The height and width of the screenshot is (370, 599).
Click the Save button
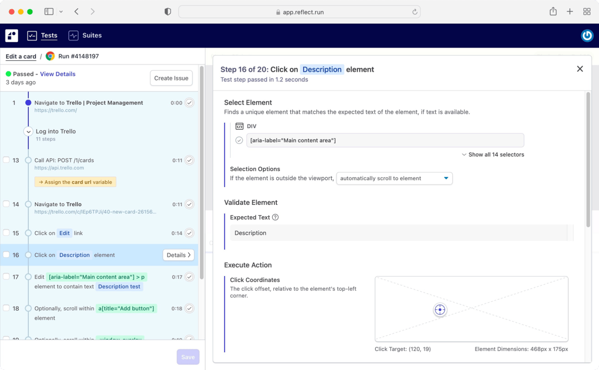188,357
